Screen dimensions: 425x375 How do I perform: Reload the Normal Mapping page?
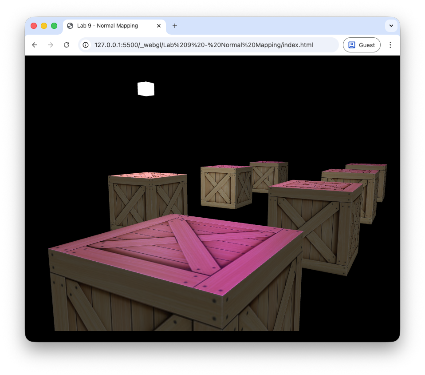(x=67, y=45)
